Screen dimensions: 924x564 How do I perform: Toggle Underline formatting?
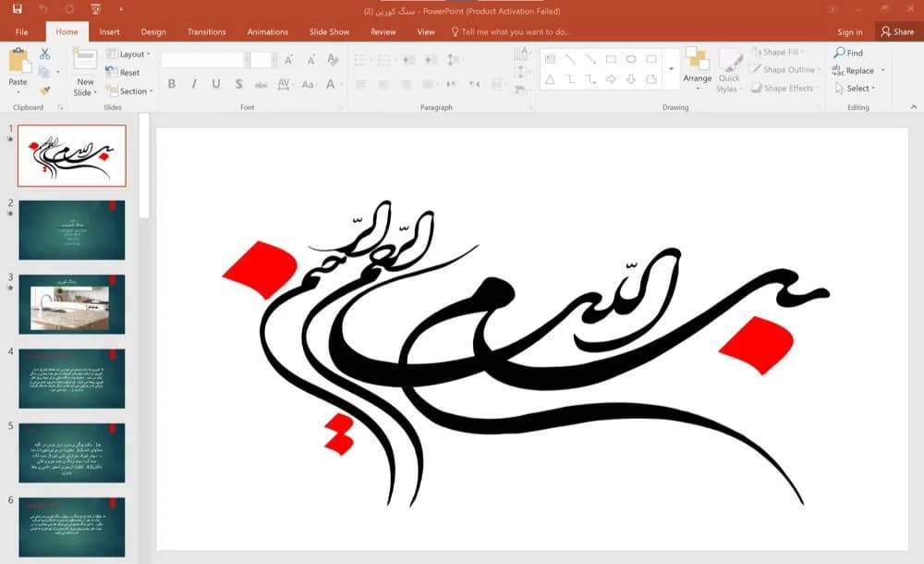(x=216, y=84)
